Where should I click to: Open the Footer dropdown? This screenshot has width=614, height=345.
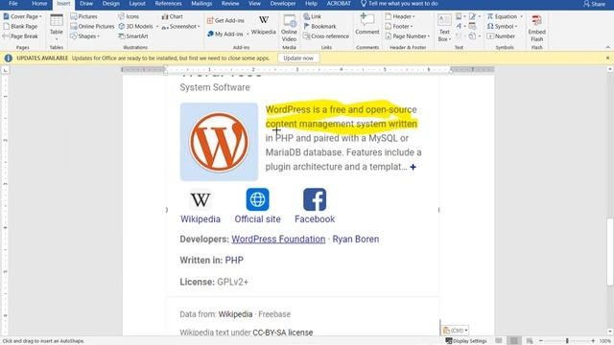pyautogui.click(x=399, y=26)
